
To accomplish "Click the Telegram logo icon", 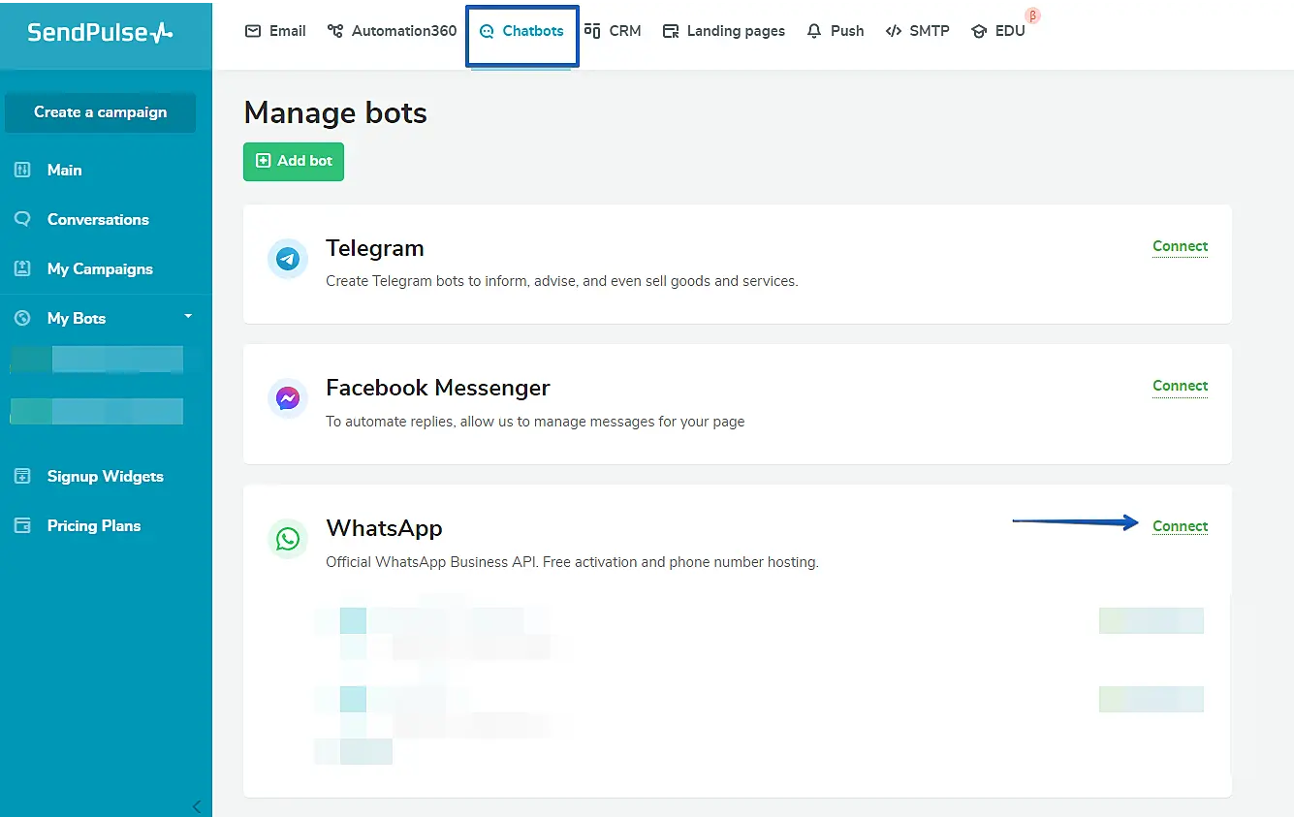I will point(287,260).
